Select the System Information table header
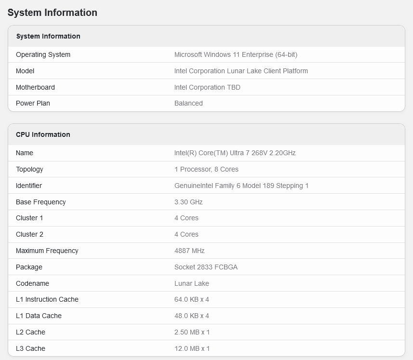413x360 pixels. pyautogui.click(x=48, y=36)
